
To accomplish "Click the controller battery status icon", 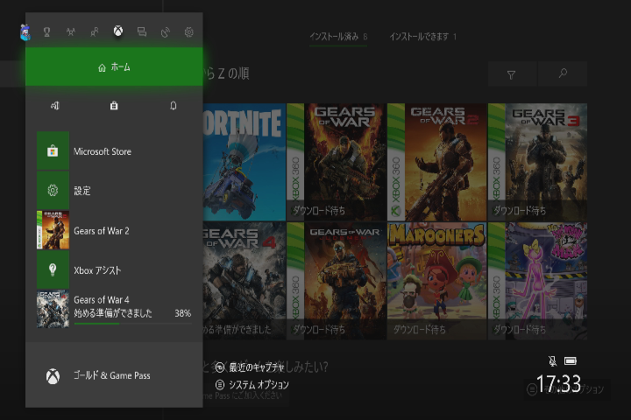I will point(571,360).
